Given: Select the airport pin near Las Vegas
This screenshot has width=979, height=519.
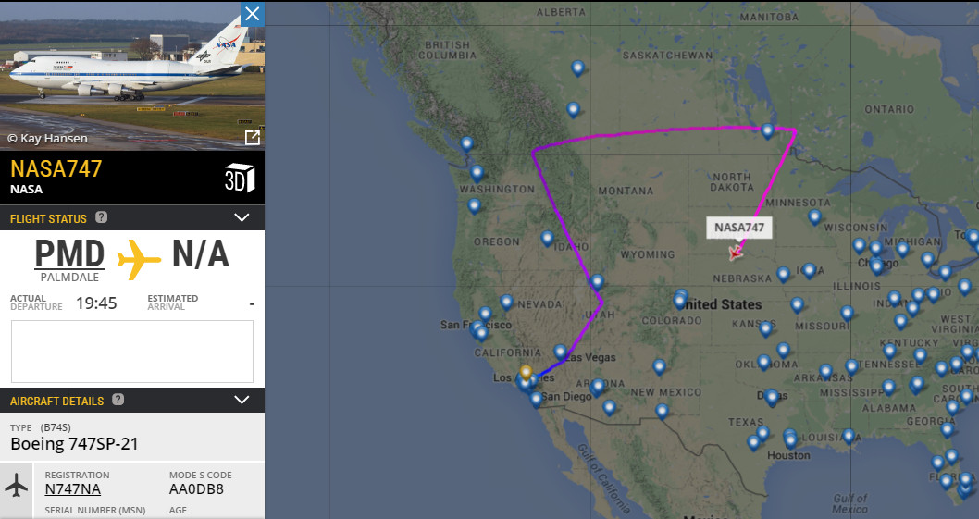Looking at the screenshot, I should [560, 352].
